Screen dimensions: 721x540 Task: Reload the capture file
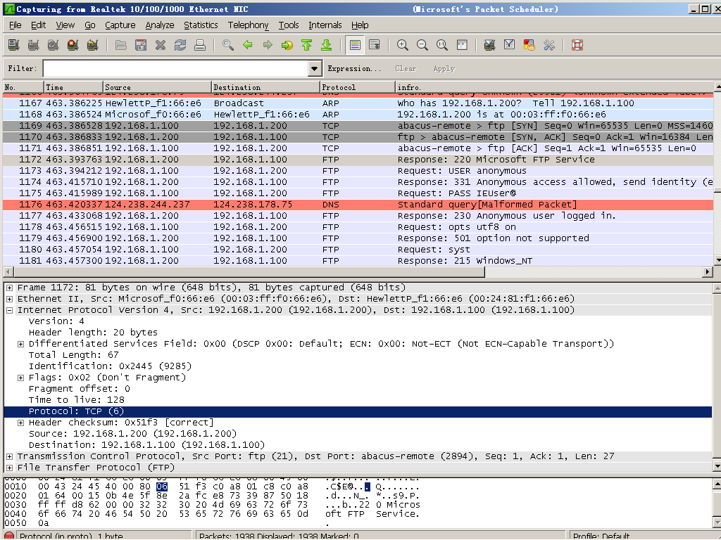click(x=180, y=45)
